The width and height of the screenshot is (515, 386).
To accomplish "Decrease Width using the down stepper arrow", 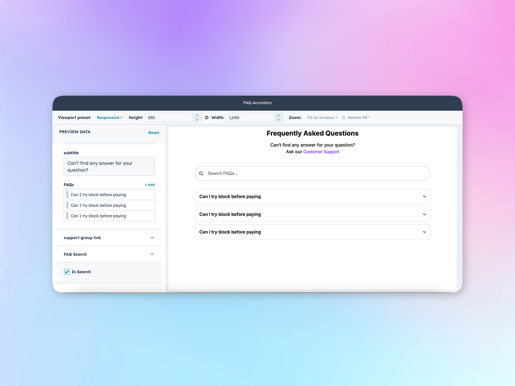I will point(279,120).
